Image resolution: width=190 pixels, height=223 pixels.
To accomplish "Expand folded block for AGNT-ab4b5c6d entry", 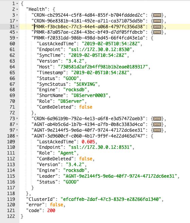I will pos(157,125).
